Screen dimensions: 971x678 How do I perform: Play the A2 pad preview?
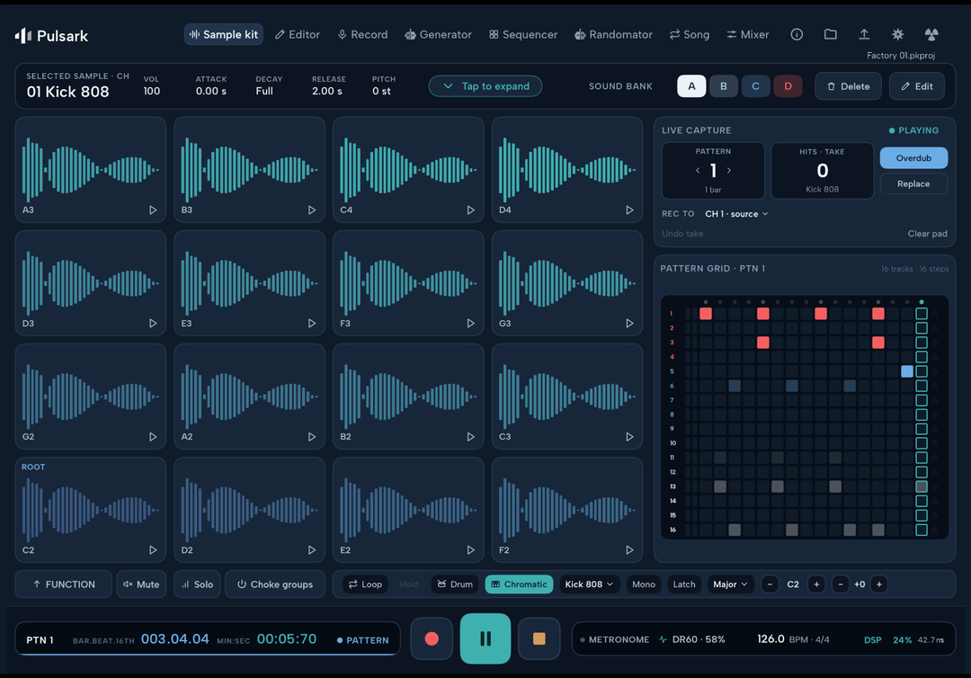pyautogui.click(x=311, y=436)
